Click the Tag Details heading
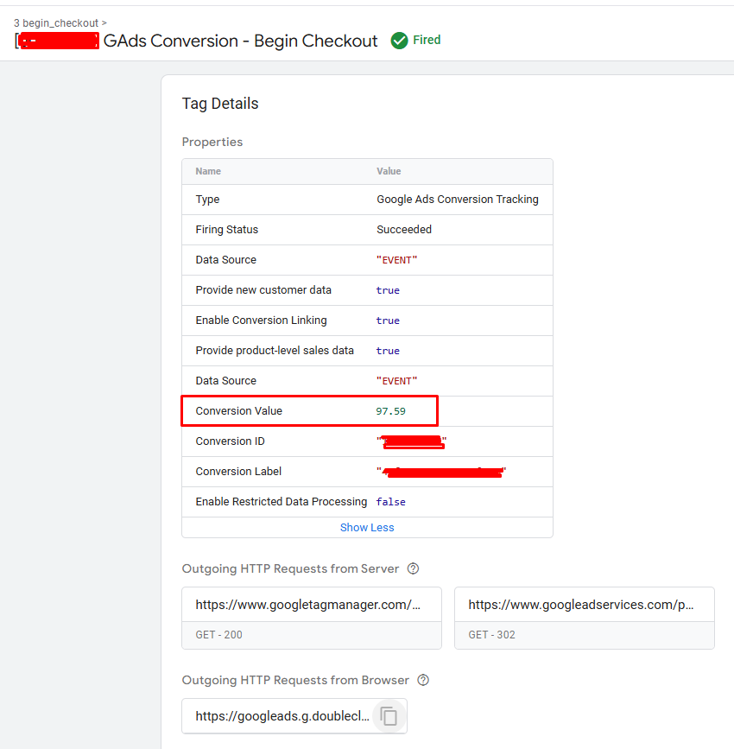 click(x=220, y=103)
